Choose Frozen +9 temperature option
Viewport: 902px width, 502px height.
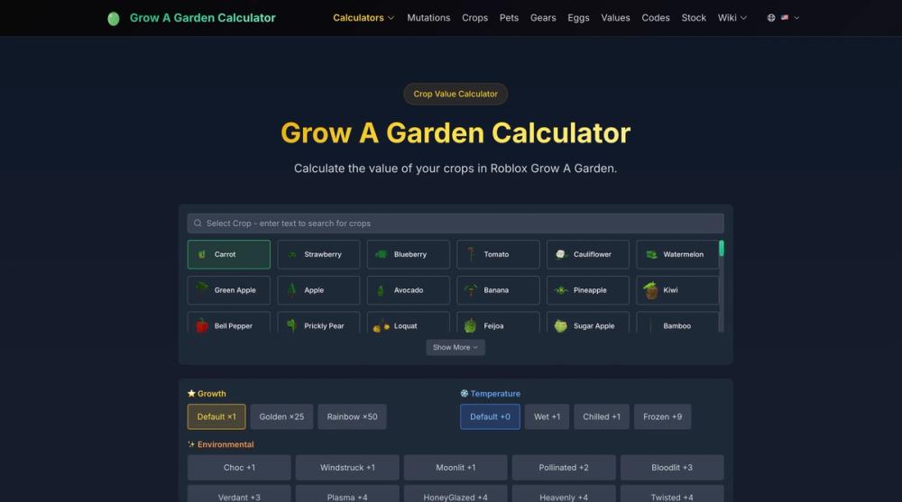(662, 416)
